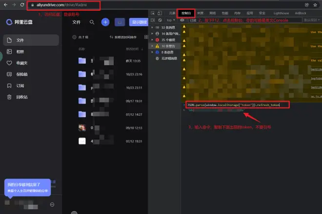
Task: Switch to the 控制台 DevTools tab
Action: [x=186, y=13]
